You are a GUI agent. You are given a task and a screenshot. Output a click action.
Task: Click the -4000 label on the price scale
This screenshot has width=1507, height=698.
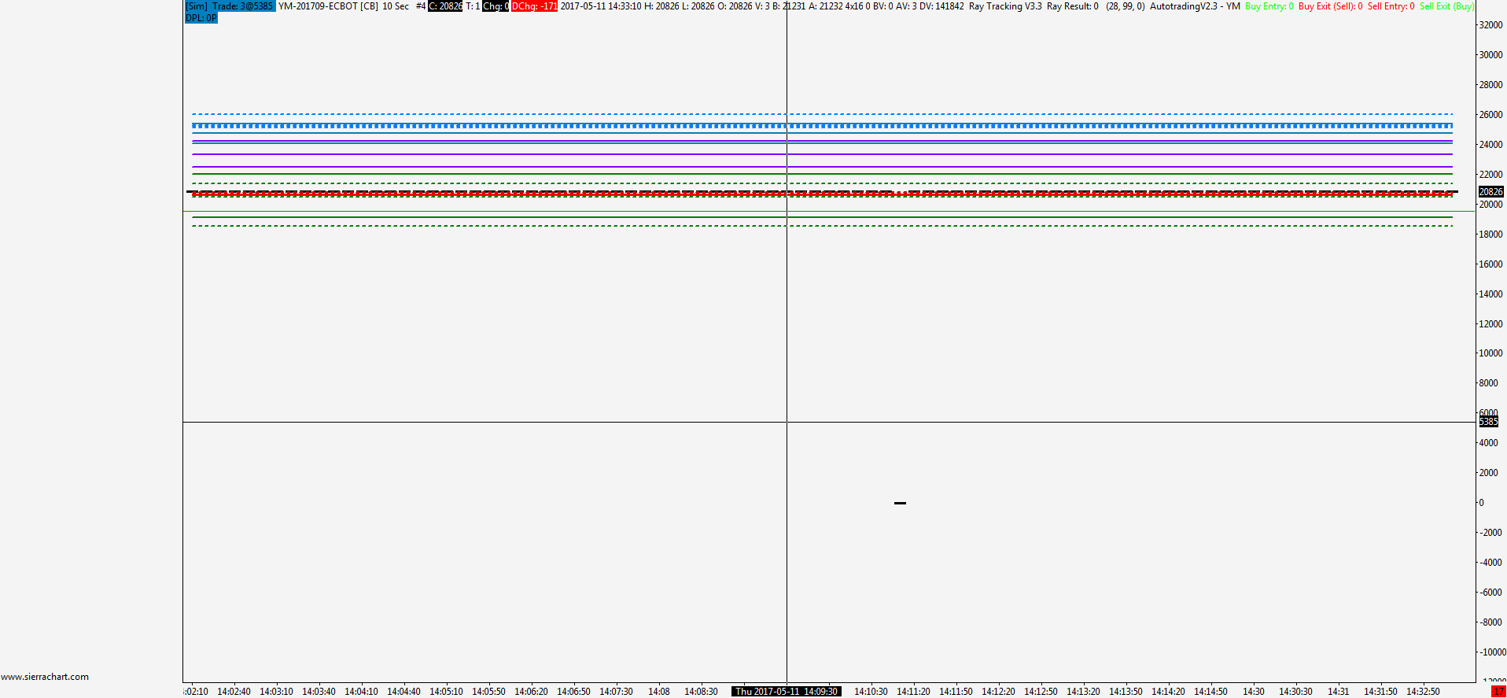(1490, 563)
